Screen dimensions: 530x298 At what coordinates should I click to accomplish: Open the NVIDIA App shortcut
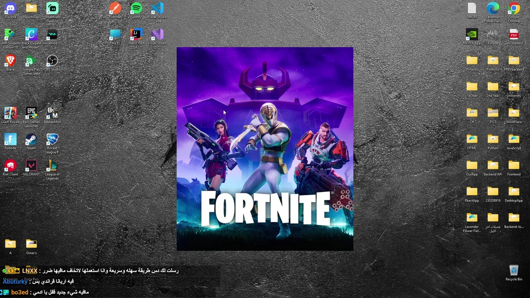point(472,37)
